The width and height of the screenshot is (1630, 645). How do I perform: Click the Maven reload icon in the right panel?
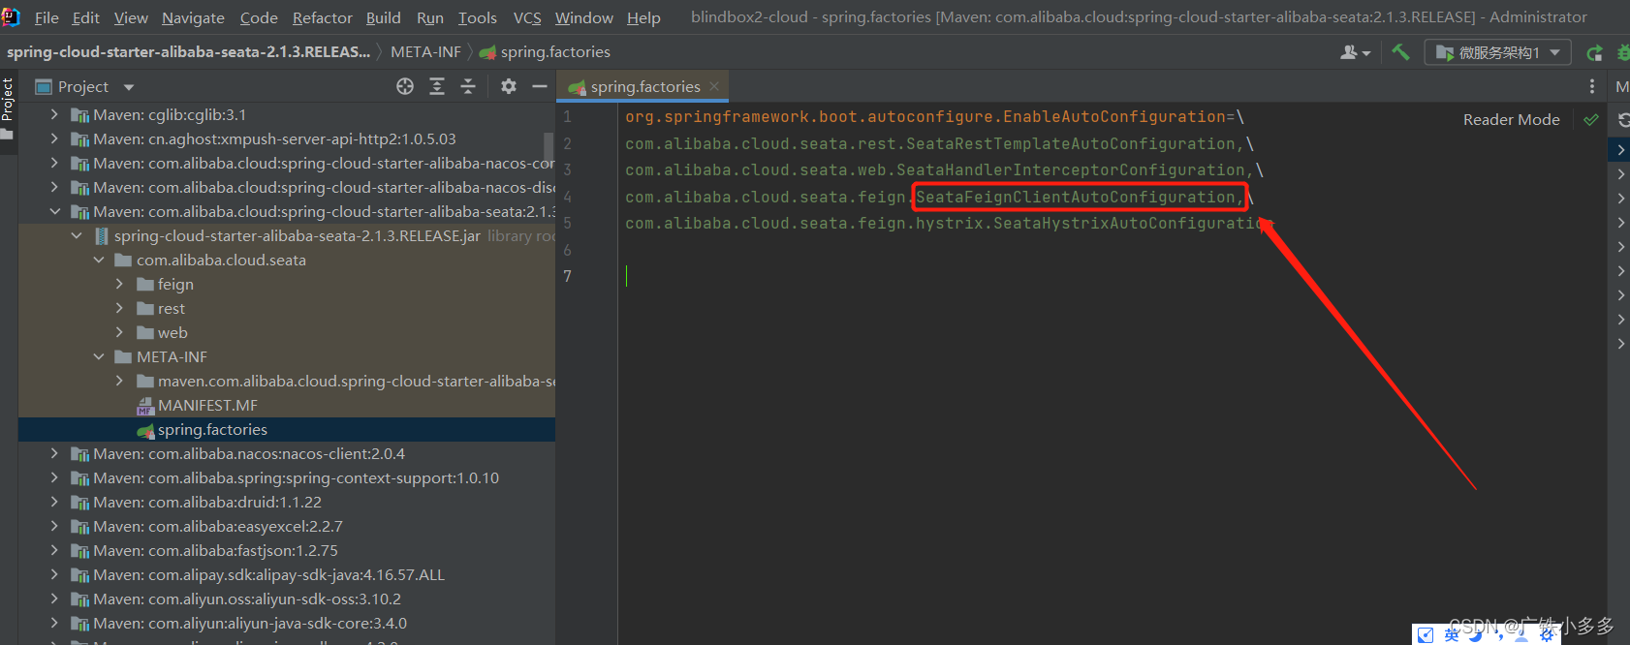point(1624,120)
